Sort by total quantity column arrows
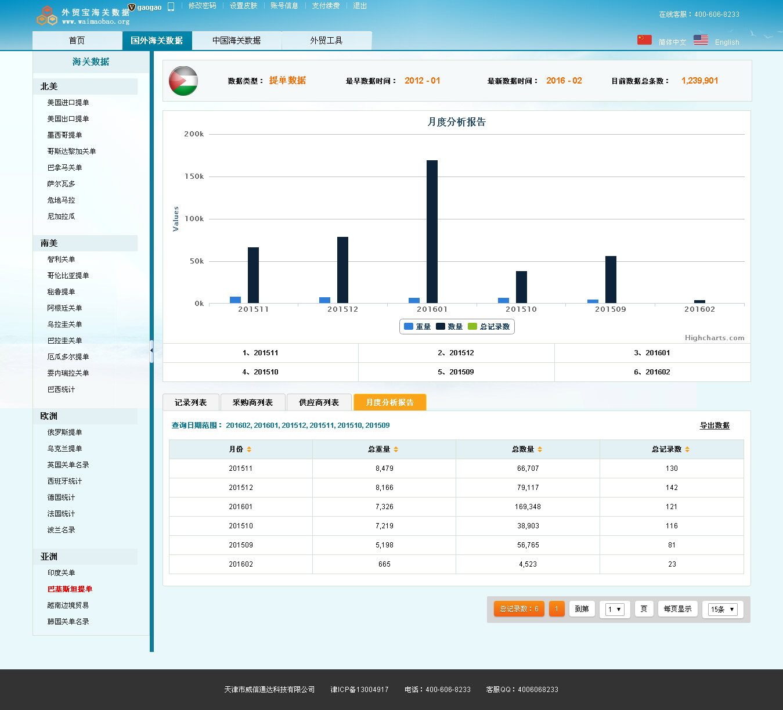Viewport: 783px width, 710px height. pos(540,449)
